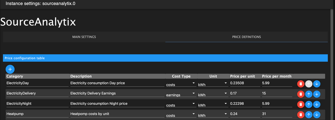
Task: Edit 'Electricity consumption Day price' description
Action: coord(117,83)
